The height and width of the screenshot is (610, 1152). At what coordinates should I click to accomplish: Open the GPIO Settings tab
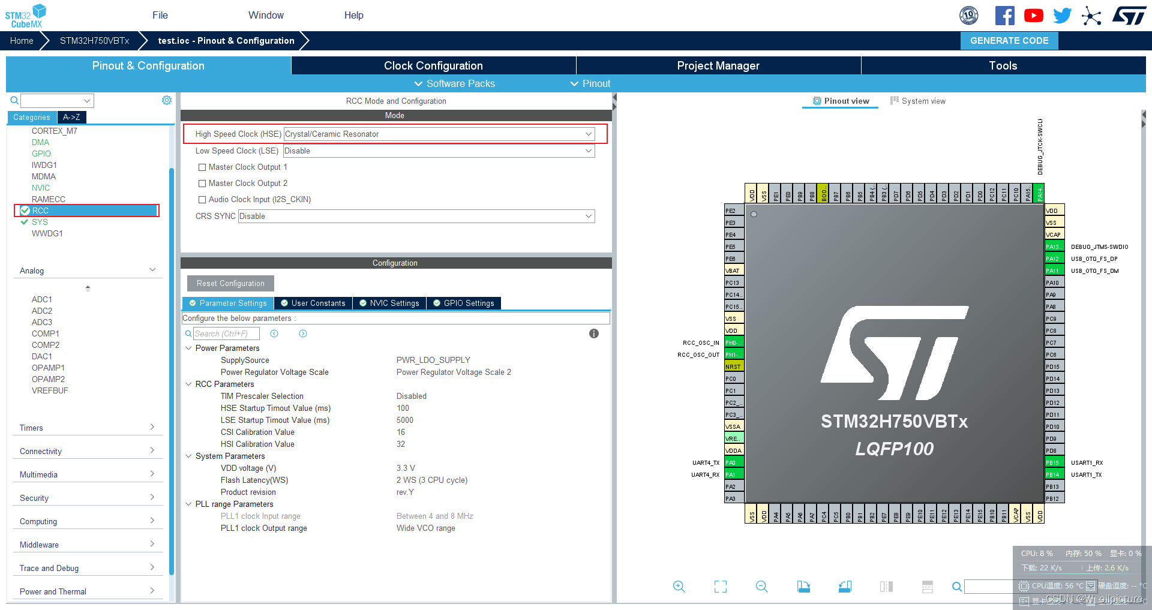pos(464,303)
